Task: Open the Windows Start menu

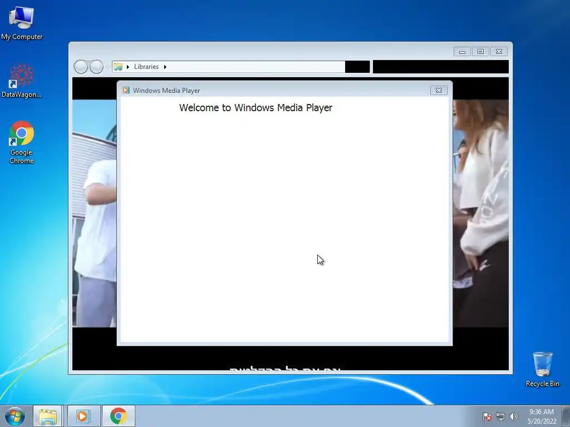Action: pos(15,416)
